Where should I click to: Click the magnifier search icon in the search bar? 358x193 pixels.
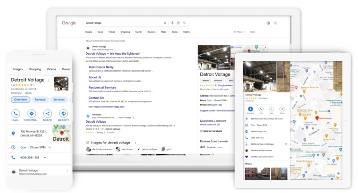point(185,23)
